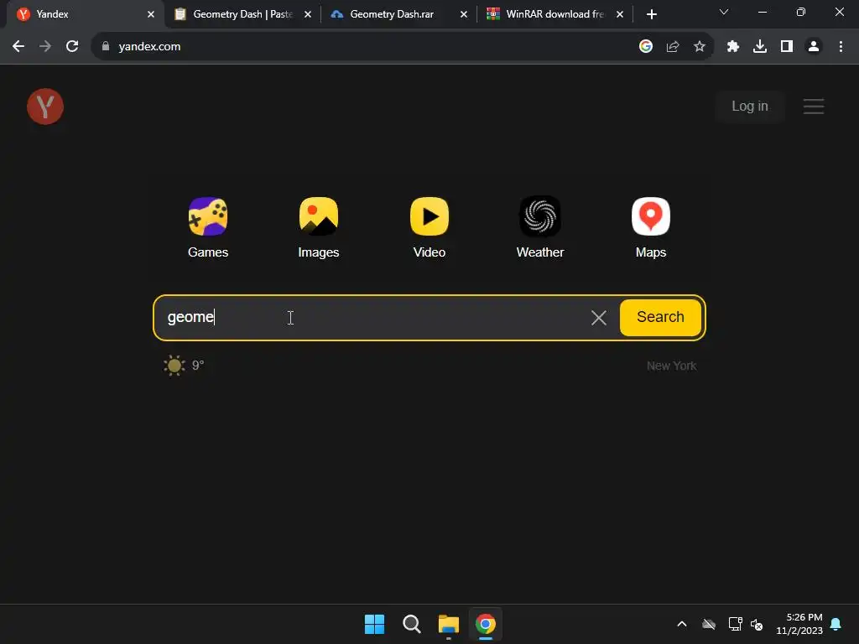This screenshot has height=644, width=859.
Task: Click the 9° temperature reading
Action: [198, 366]
